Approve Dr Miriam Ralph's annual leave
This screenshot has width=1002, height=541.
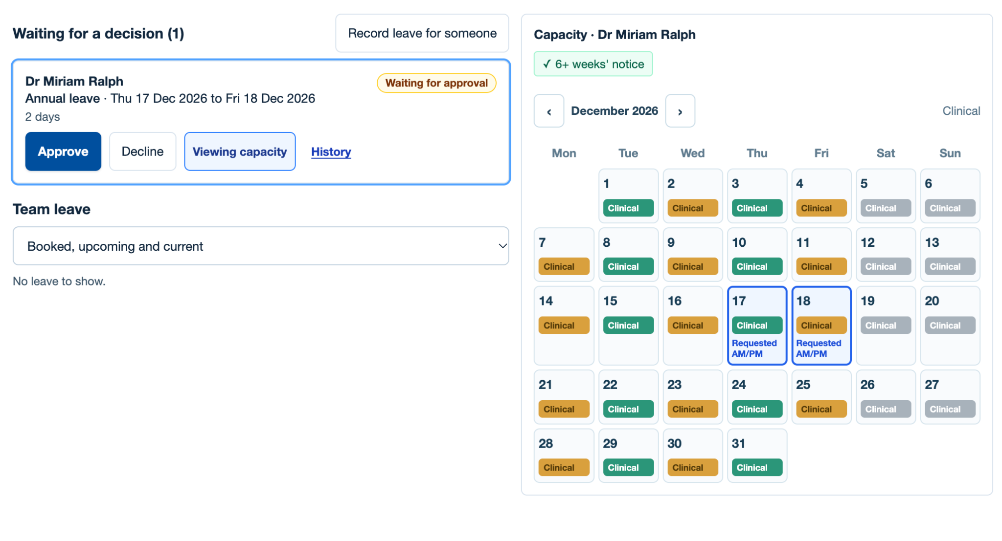(63, 151)
